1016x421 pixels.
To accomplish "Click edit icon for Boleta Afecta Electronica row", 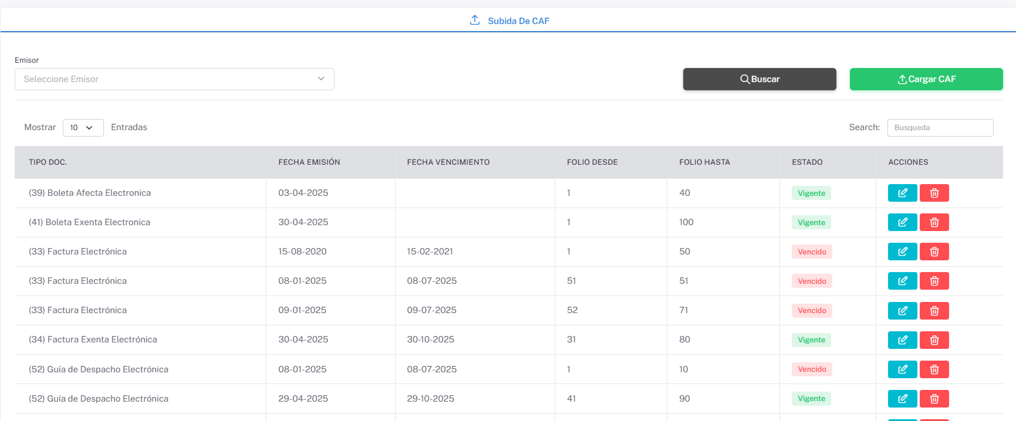I will click(x=902, y=193).
